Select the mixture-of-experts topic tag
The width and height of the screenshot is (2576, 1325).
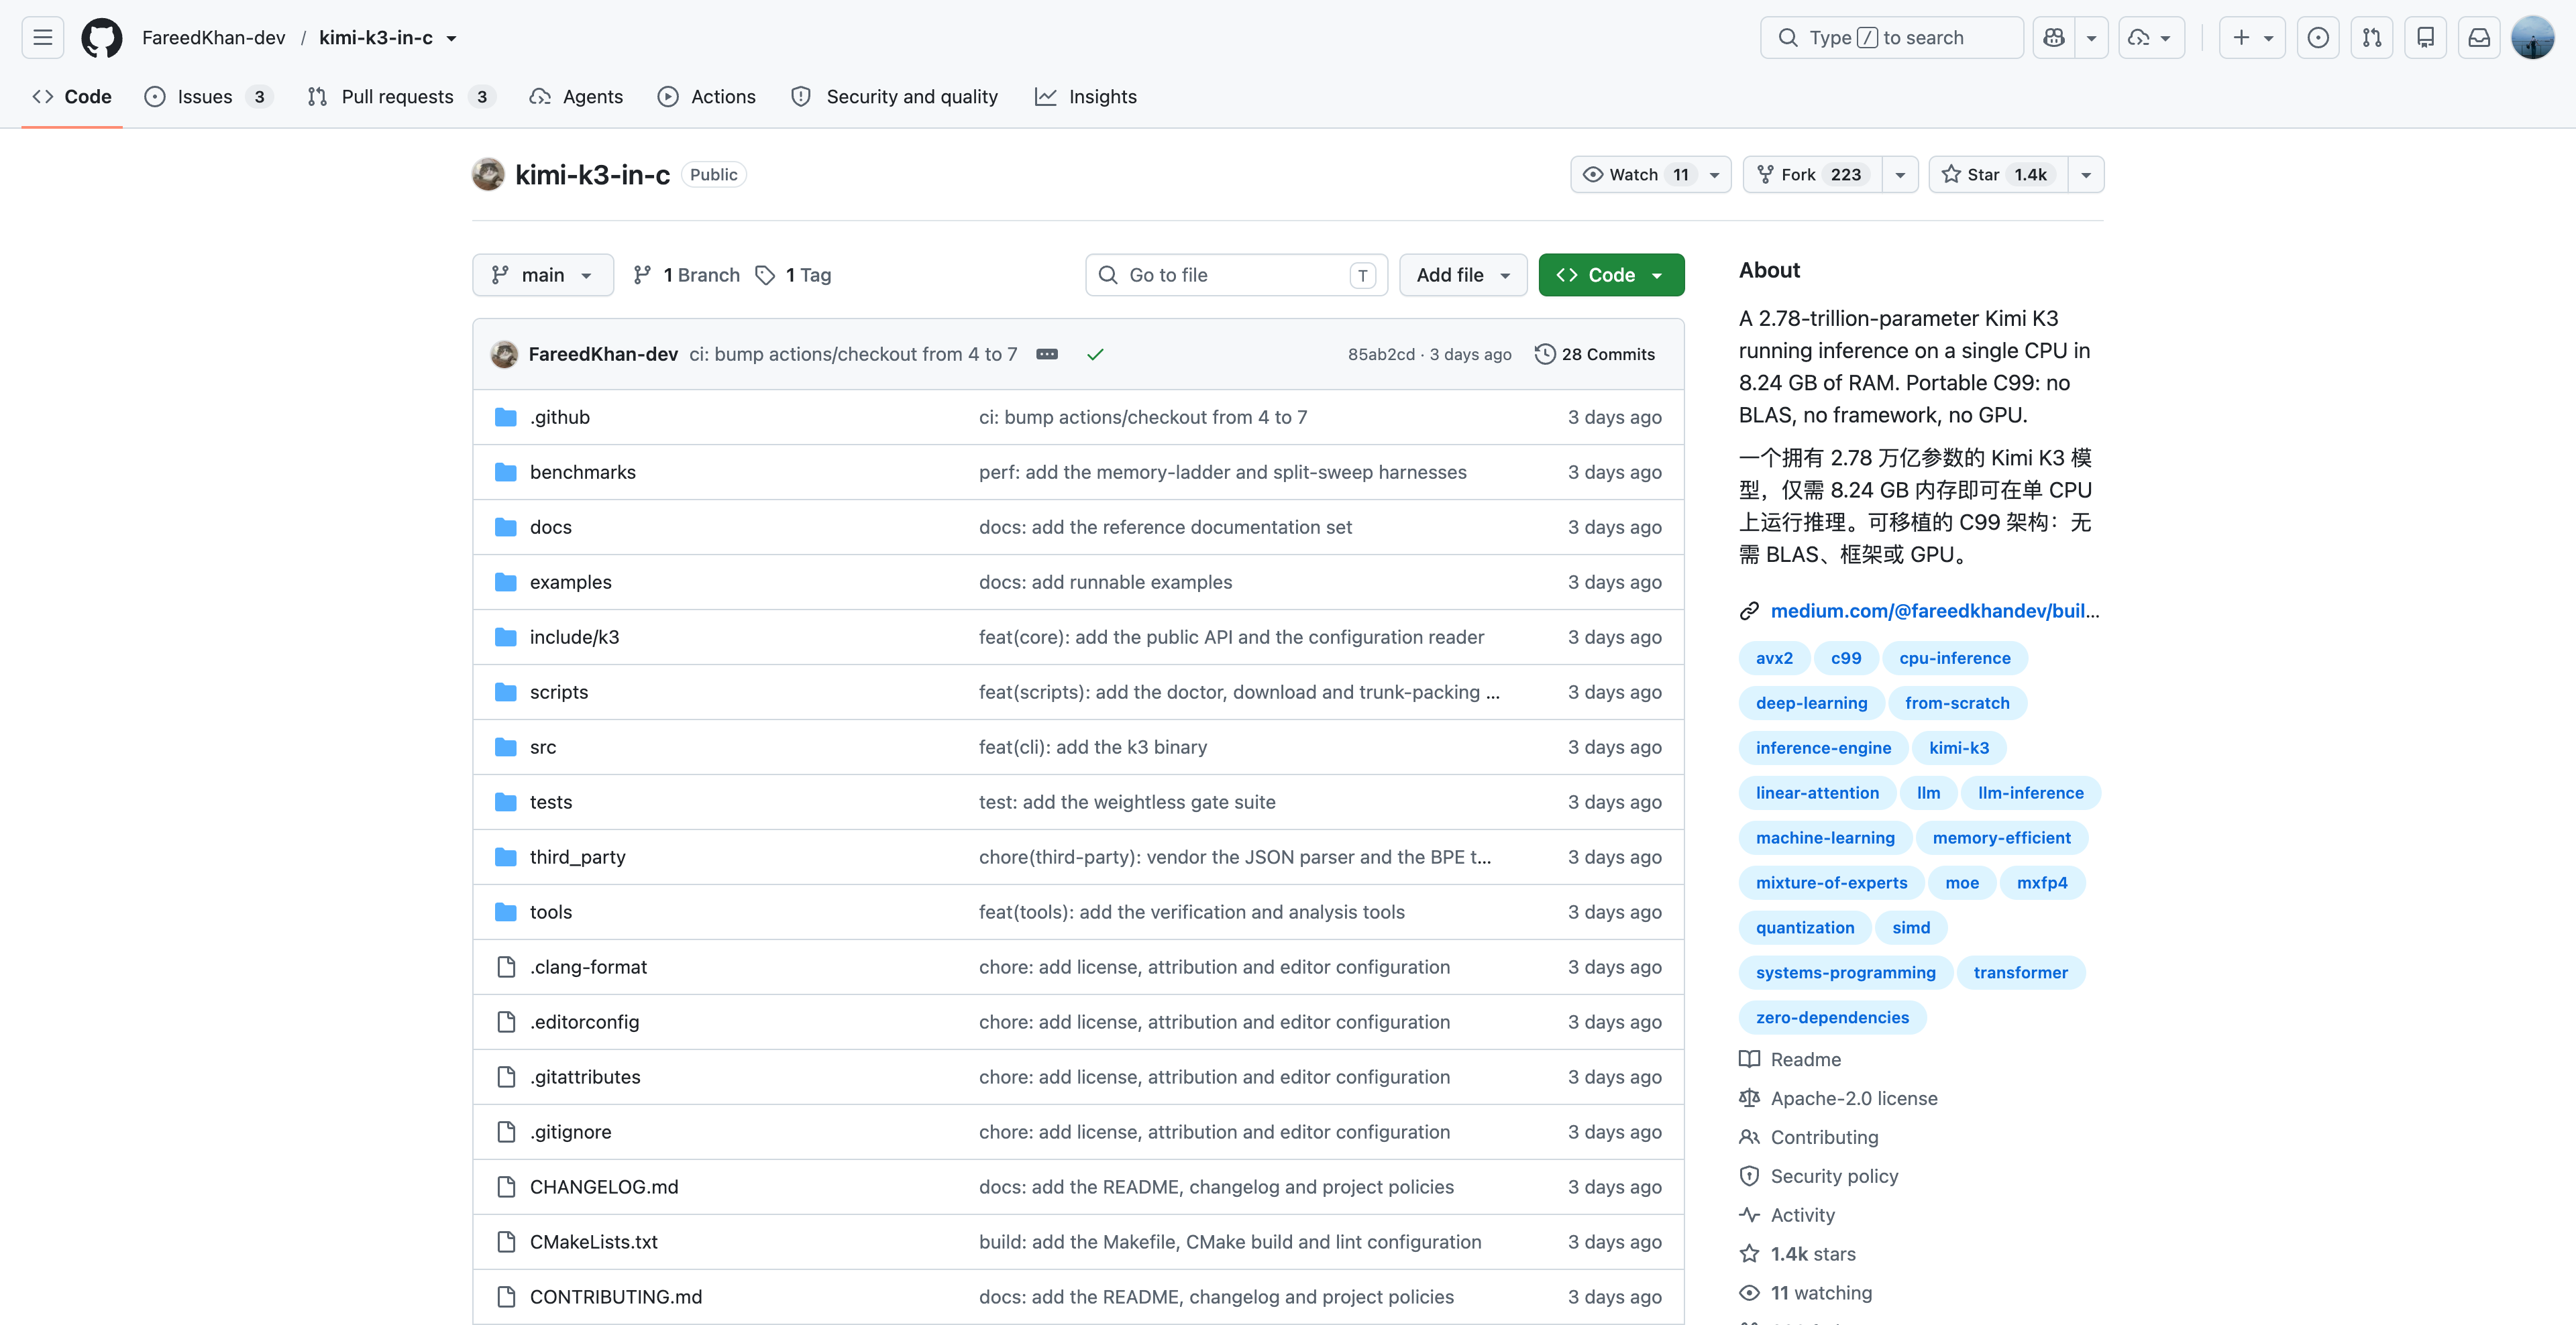click(1831, 882)
